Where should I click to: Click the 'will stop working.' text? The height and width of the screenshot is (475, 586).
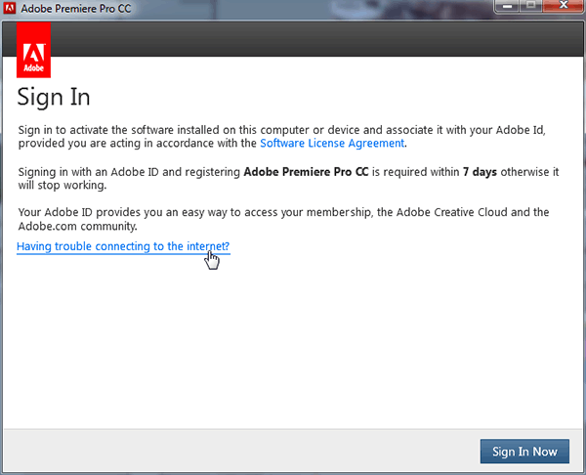pos(63,185)
